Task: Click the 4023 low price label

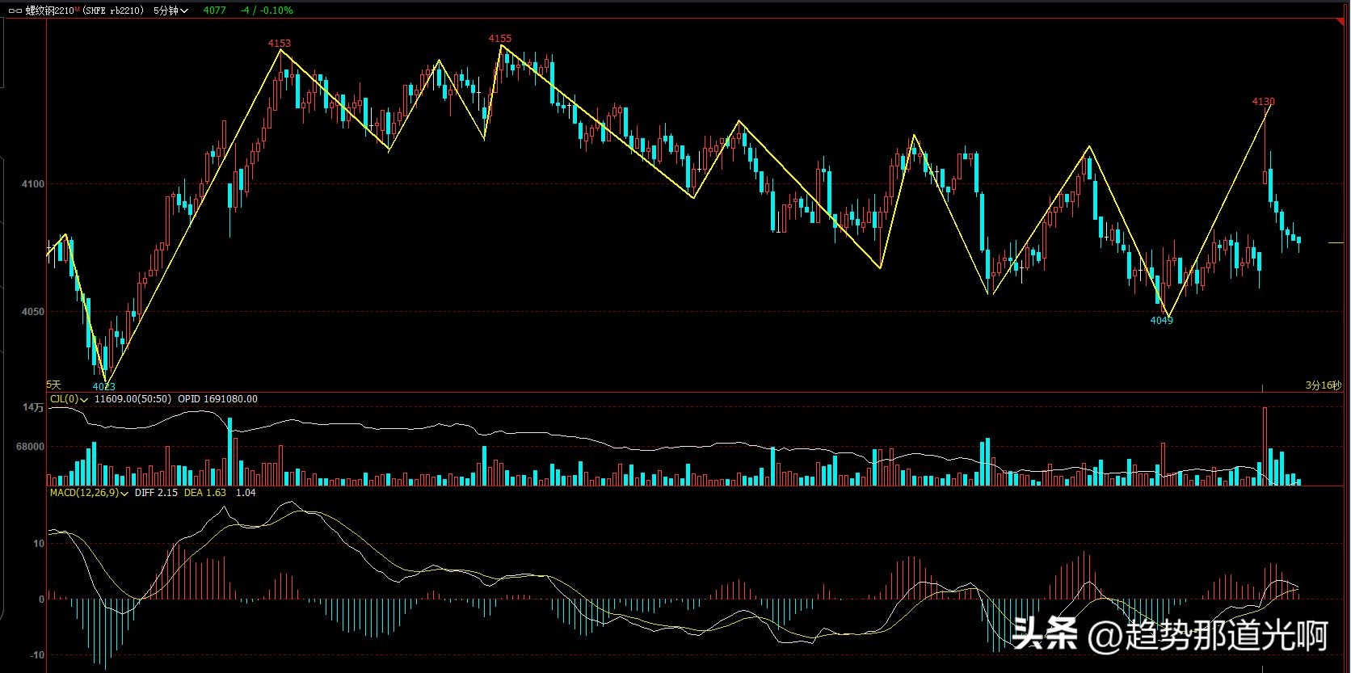Action: 104,387
